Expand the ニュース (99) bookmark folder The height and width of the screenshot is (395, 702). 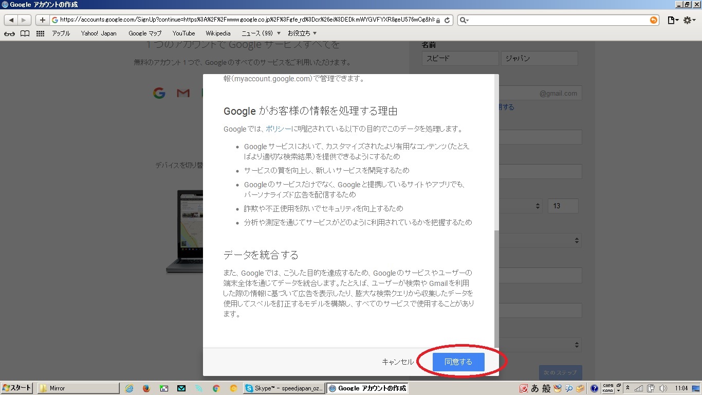pos(261,33)
